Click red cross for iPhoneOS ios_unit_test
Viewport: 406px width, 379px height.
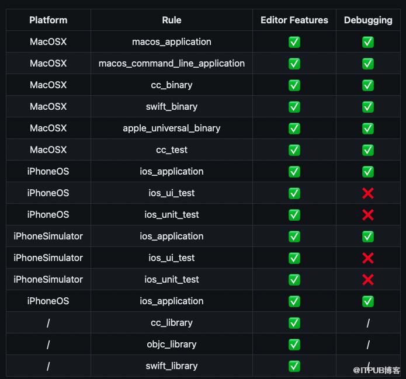(367, 215)
